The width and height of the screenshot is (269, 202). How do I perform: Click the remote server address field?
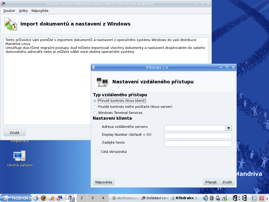tap(195, 128)
